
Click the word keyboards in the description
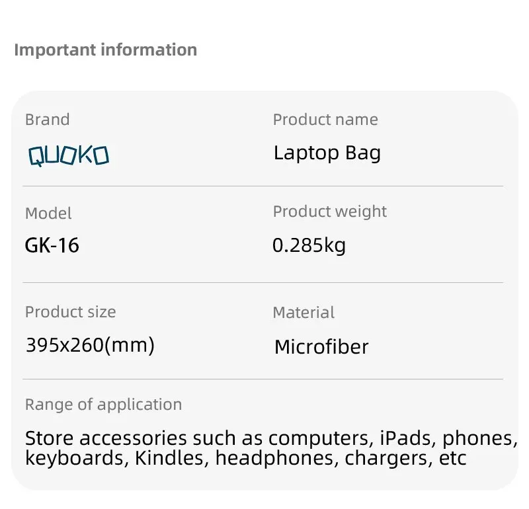(x=75, y=458)
